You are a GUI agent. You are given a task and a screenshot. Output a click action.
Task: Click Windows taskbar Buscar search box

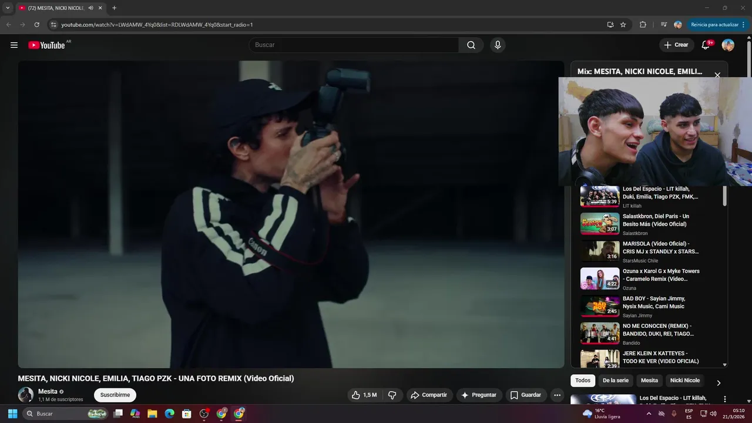point(66,414)
